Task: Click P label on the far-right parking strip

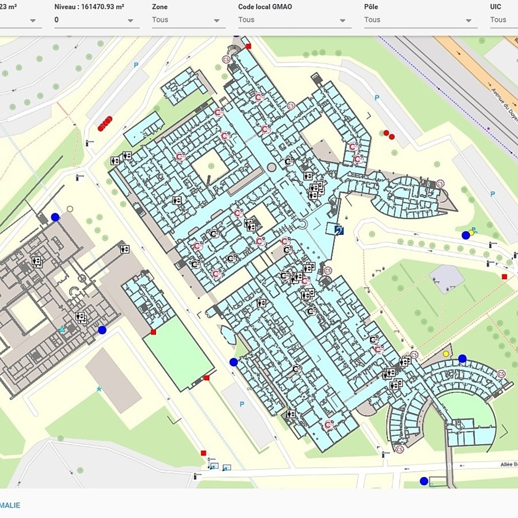Action: 493,194
